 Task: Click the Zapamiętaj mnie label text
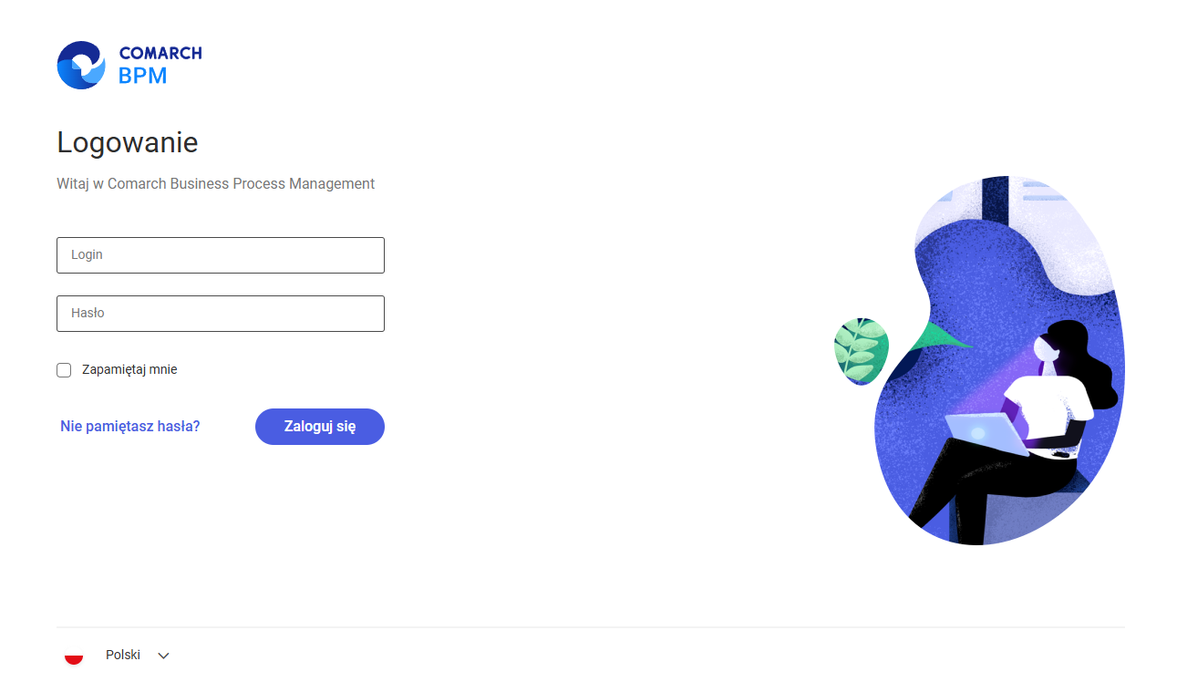coord(129,369)
